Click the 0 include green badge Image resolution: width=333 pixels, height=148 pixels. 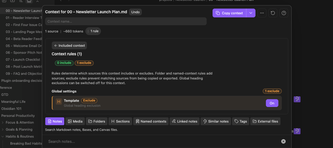pos(64,63)
